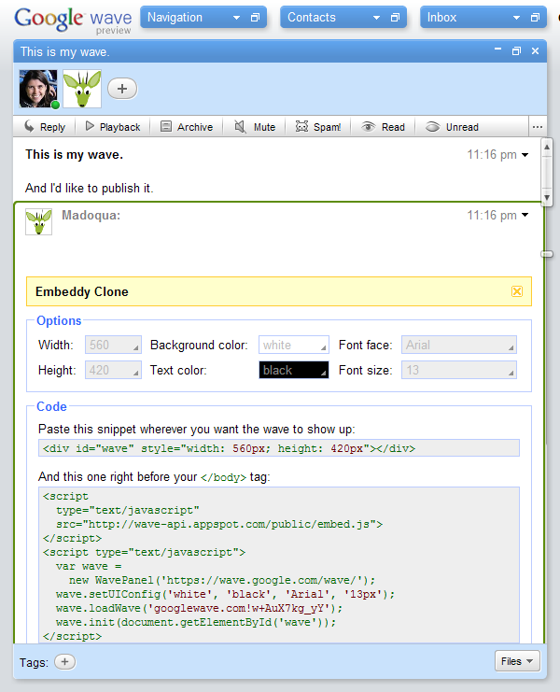The width and height of the screenshot is (560, 692).
Task: Restore the Navigation panel window icon
Action: pyautogui.click(x=255, y=18)
